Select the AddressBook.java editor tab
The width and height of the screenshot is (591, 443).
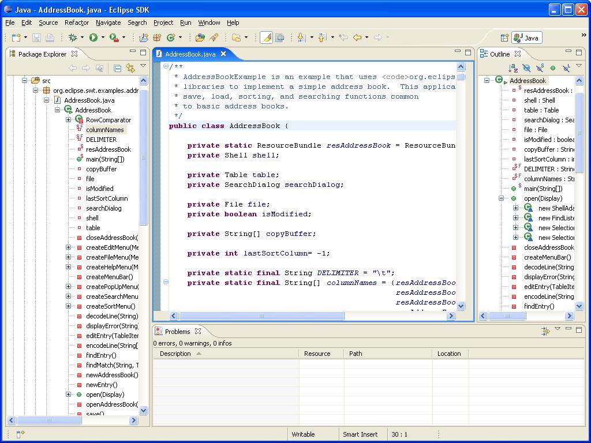(190, 54)
